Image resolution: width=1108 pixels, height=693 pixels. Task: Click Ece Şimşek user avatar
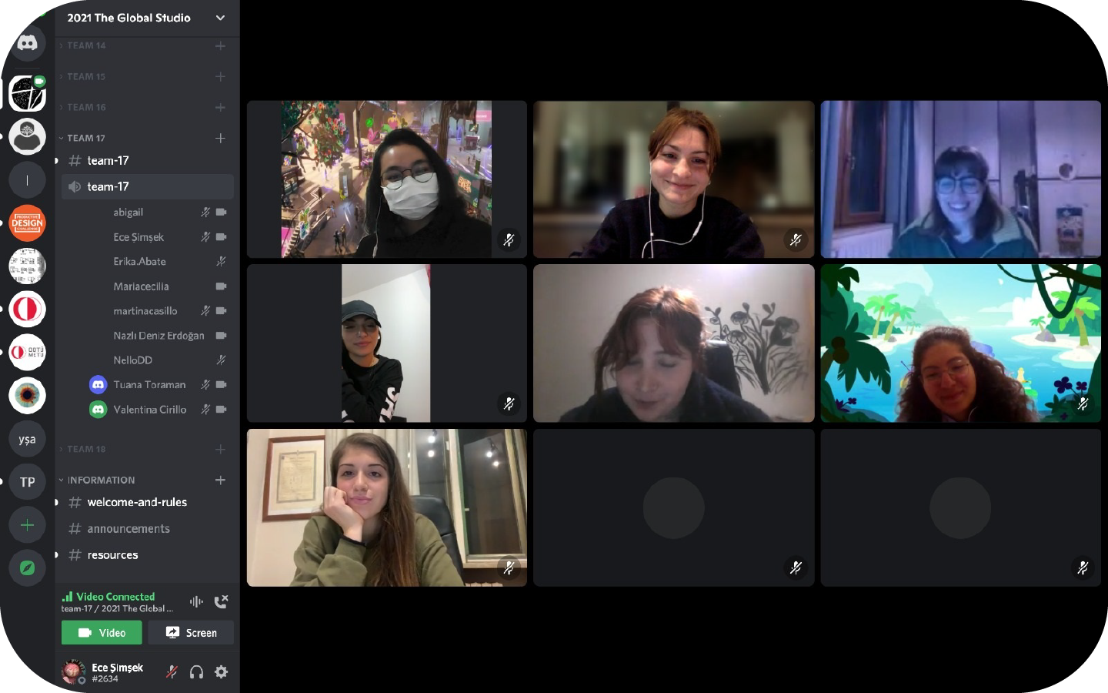73,671
